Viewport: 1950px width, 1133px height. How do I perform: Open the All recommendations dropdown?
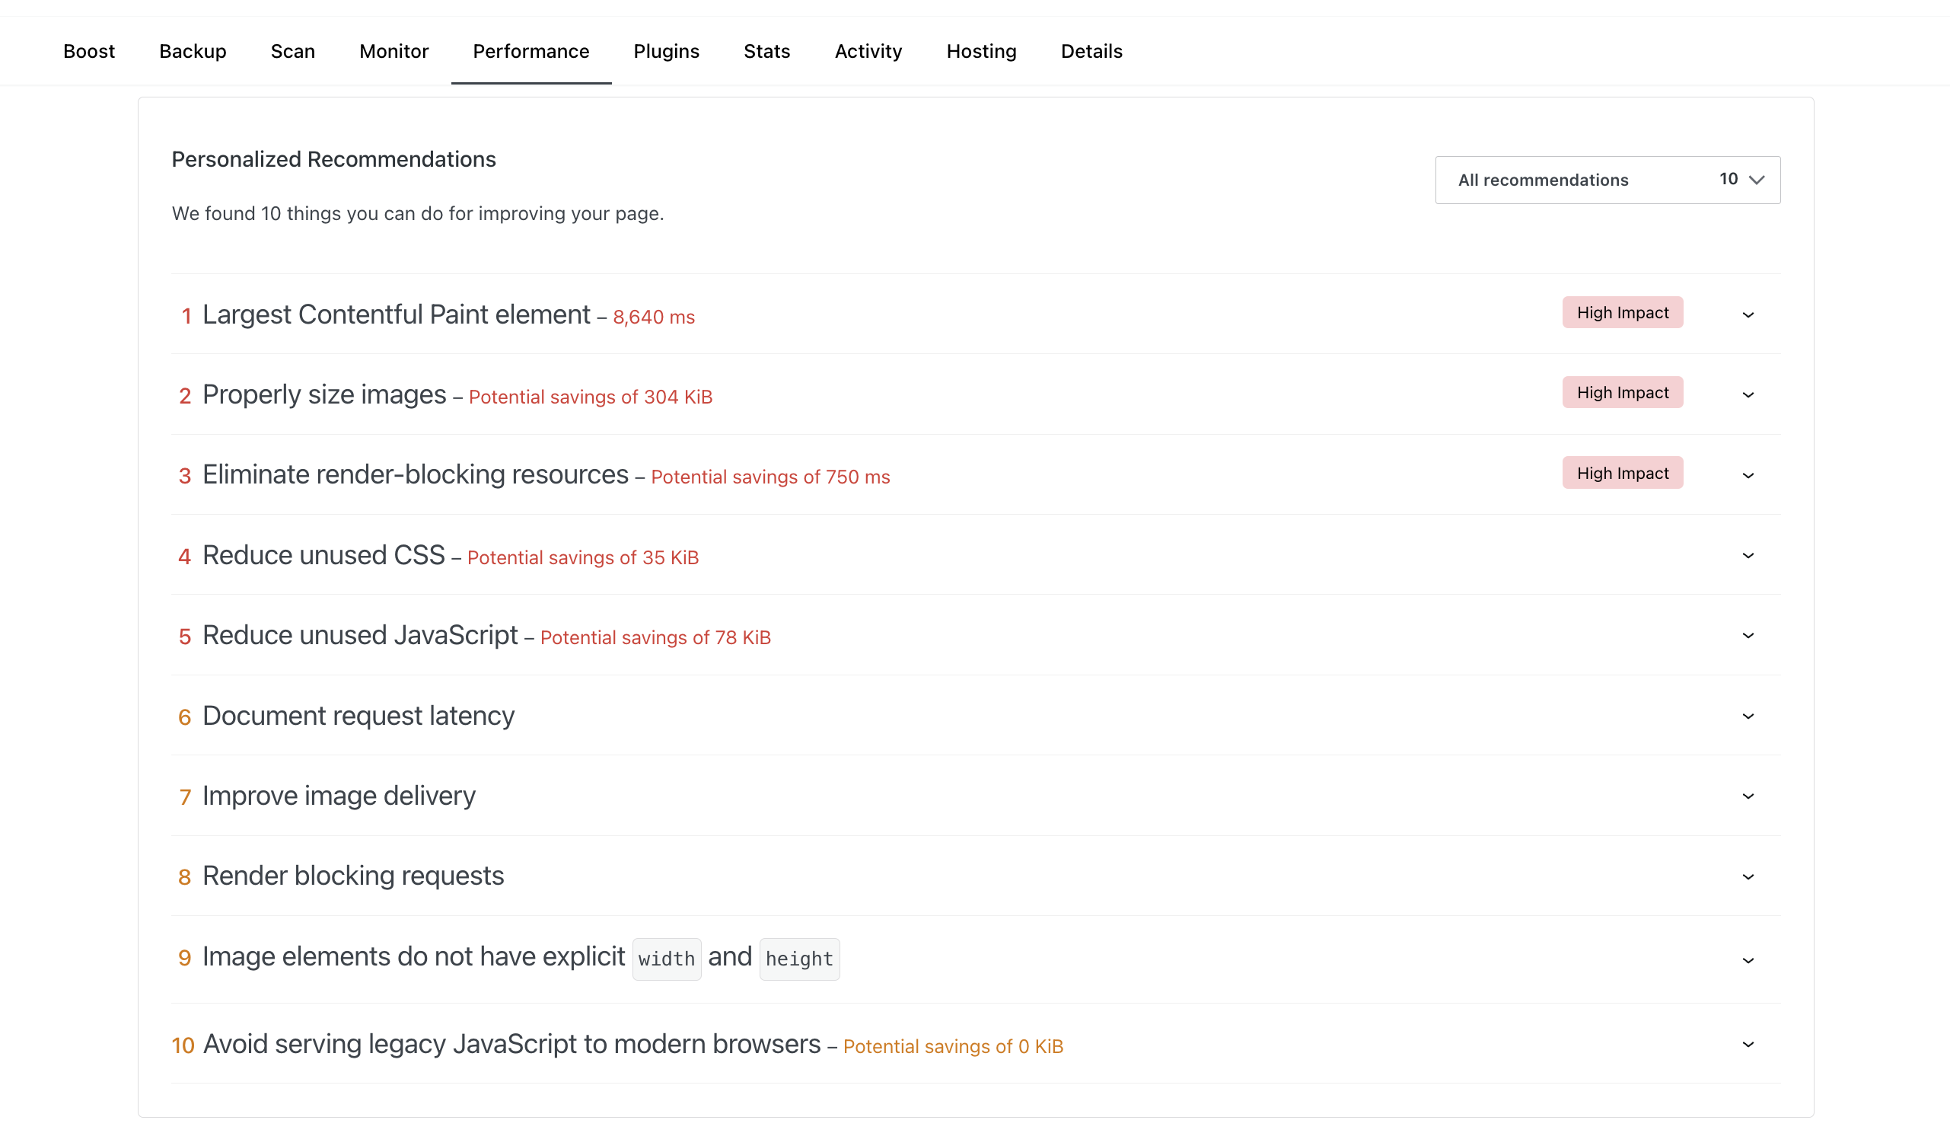pos(1607,180)
